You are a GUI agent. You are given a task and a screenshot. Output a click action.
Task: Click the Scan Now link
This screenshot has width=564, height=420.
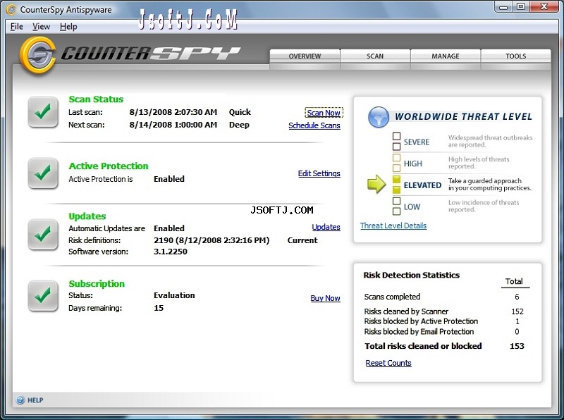324,113
